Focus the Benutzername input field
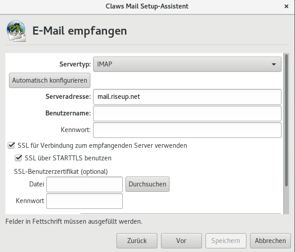Image resolution: width=295 pixels, height=252 pixels. [x=187, y=113]
